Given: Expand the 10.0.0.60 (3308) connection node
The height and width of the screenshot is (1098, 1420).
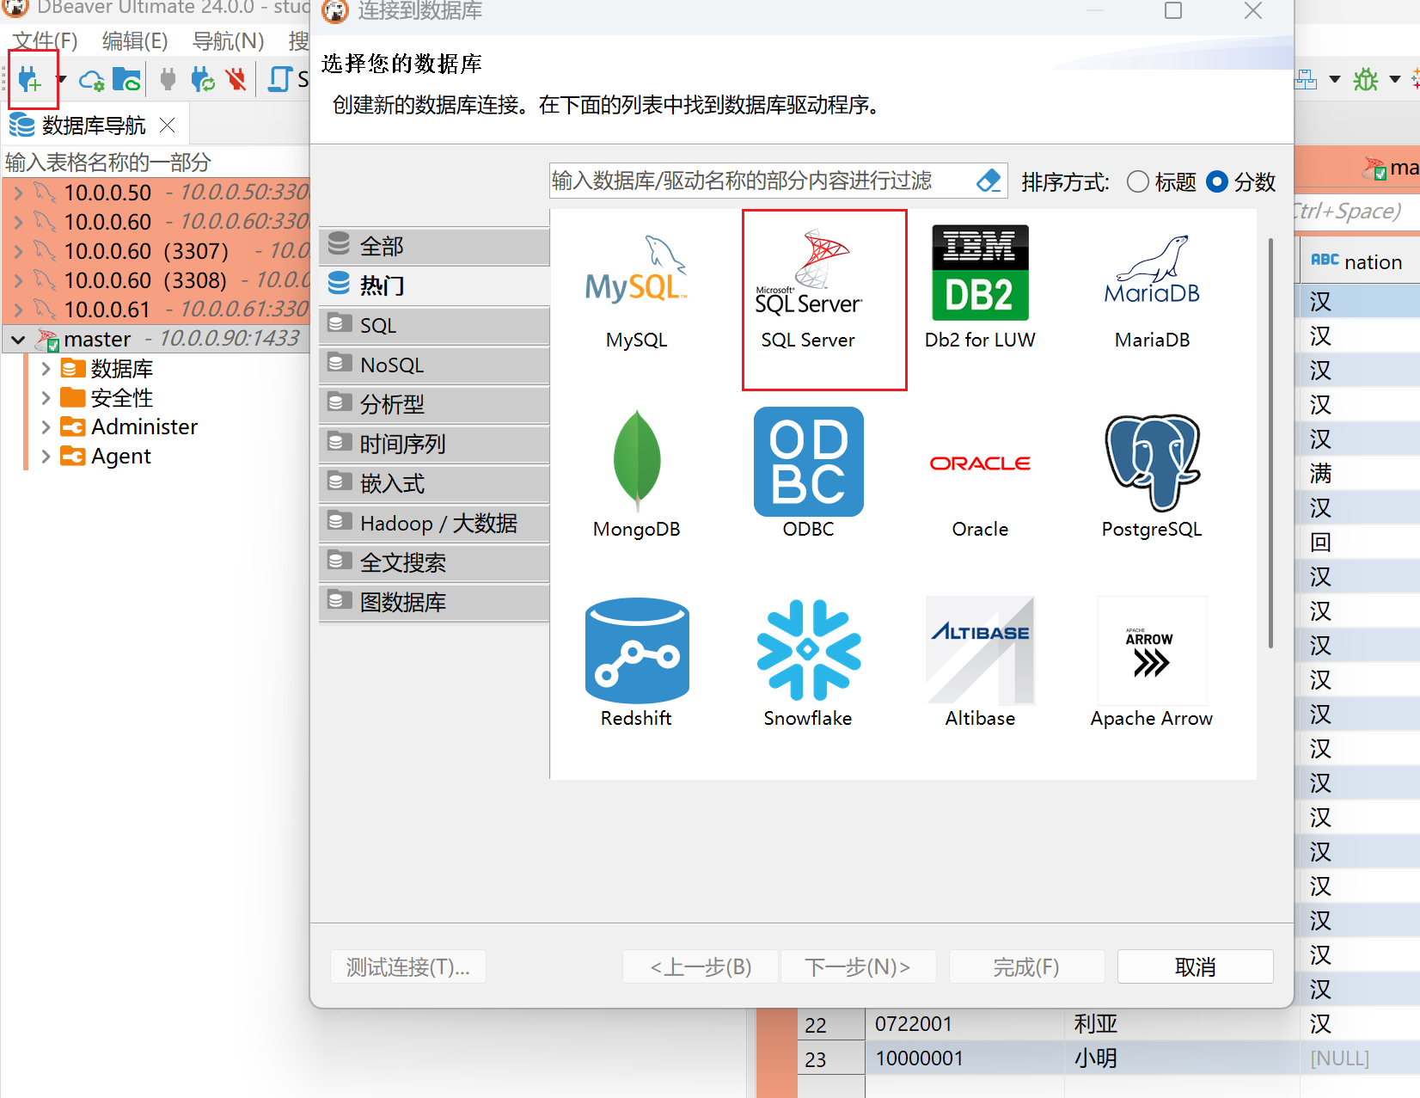Looking at the screenshot, I should coord(19,280).
